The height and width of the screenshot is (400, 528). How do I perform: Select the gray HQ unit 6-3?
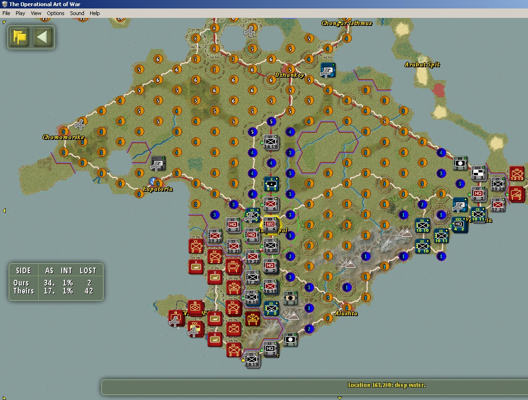coord(252,235)
